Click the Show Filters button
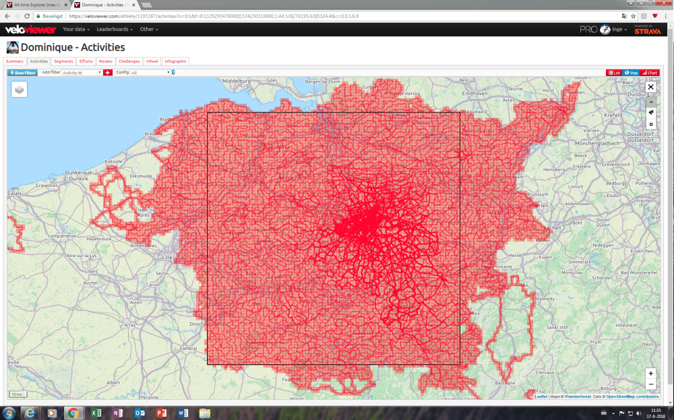The image size is (674, 420). coord(21,72)
